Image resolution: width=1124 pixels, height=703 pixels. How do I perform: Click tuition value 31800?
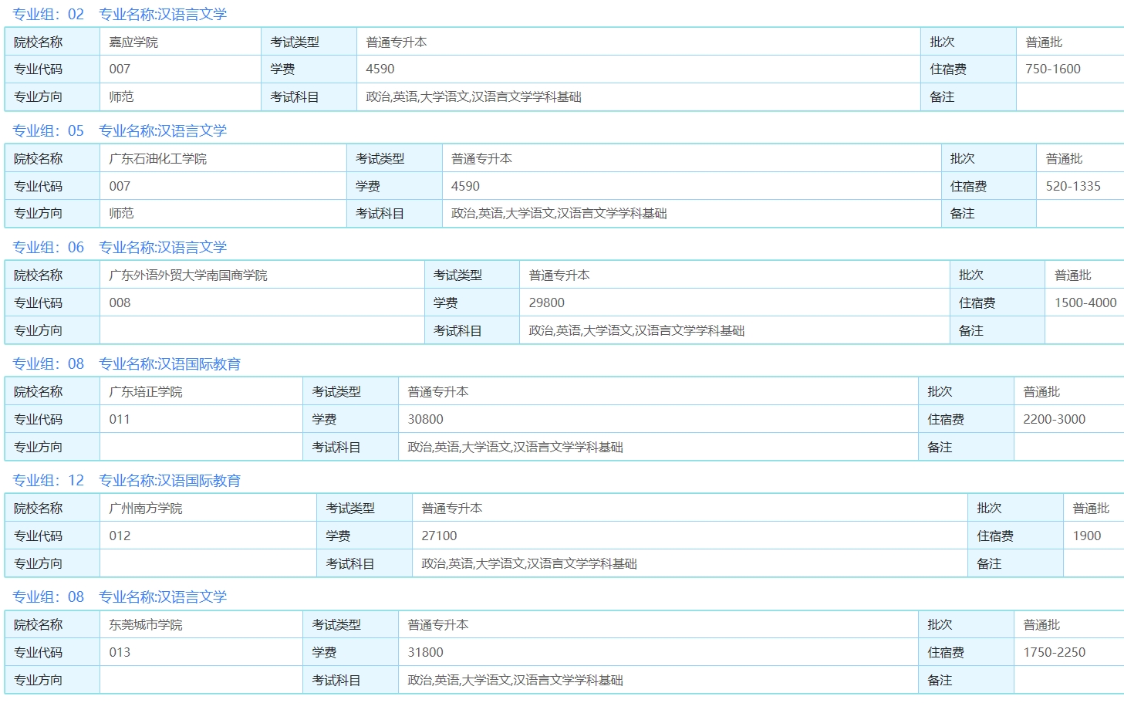pyautogui.click(x=426, y=652)
